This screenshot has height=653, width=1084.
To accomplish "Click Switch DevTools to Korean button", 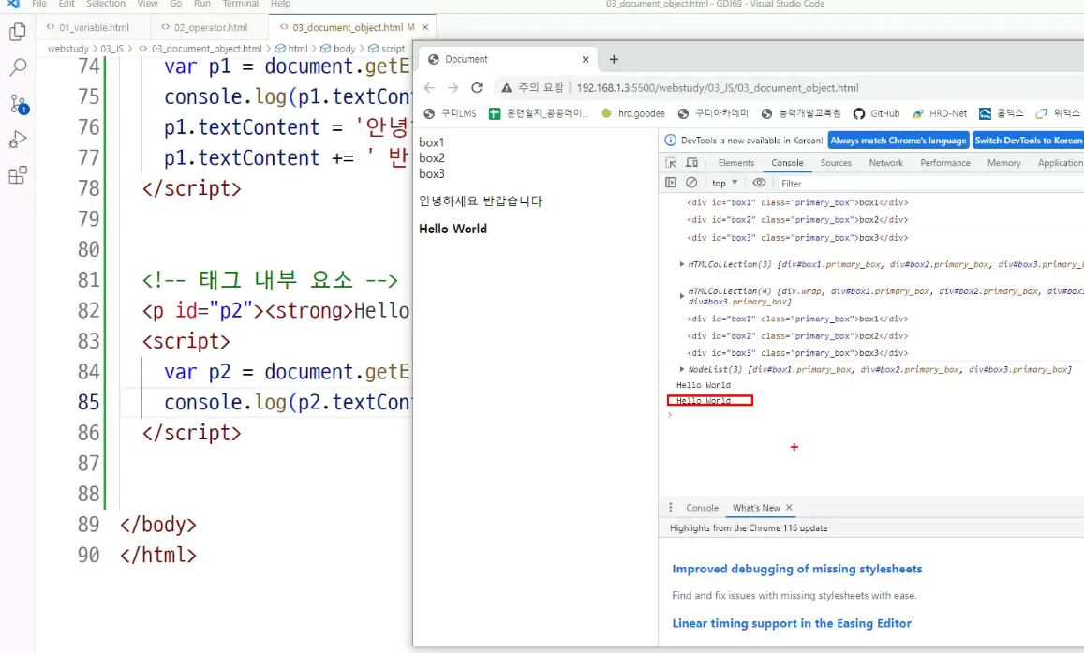I will point(1028,141).
